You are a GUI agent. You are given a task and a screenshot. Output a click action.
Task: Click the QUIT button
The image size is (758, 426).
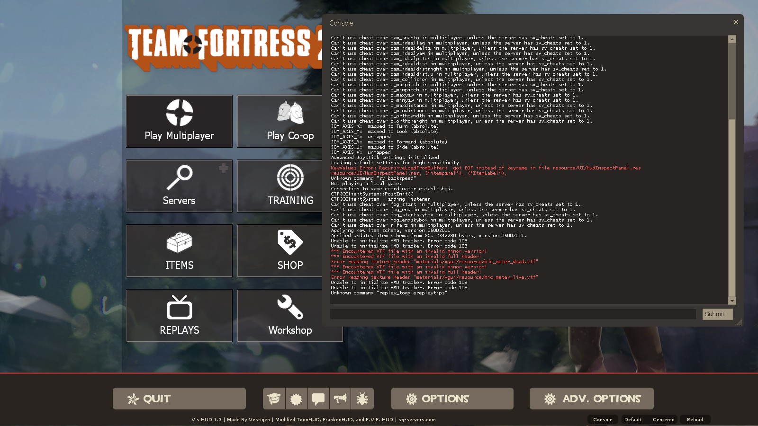coord(179,399)
